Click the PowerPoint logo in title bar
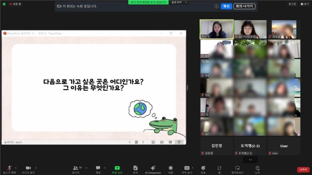Screen dimensions: 312x175 5,33
